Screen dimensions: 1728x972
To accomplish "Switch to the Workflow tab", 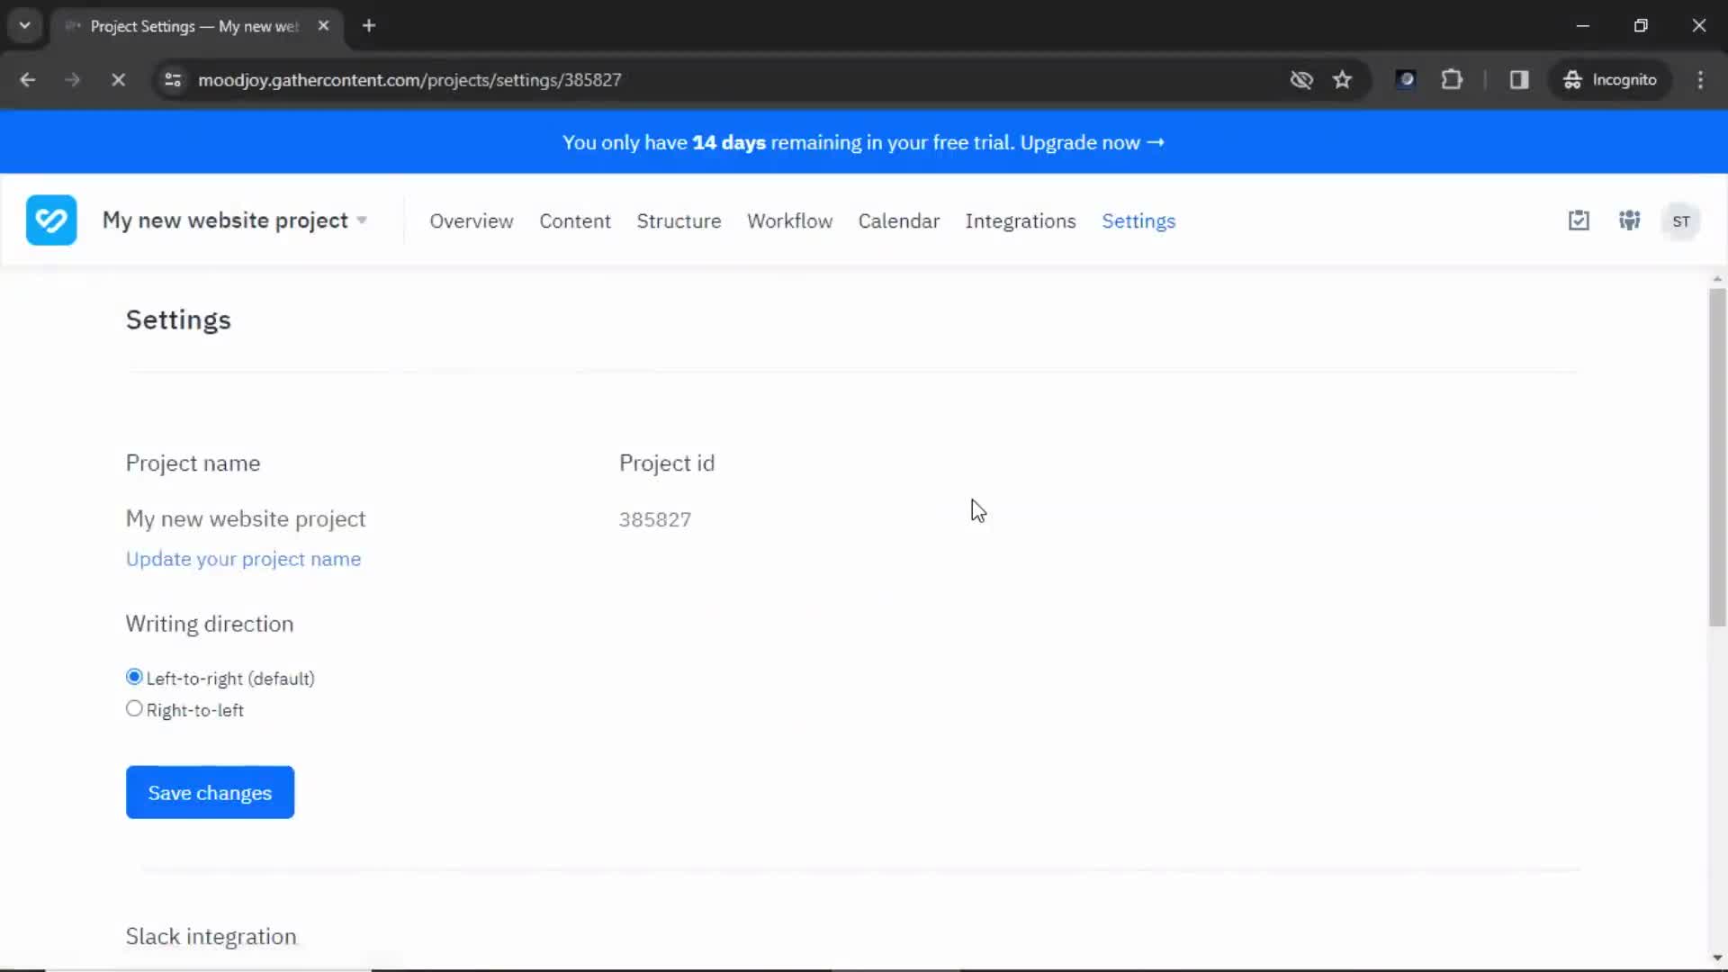I will coord(790,220).
